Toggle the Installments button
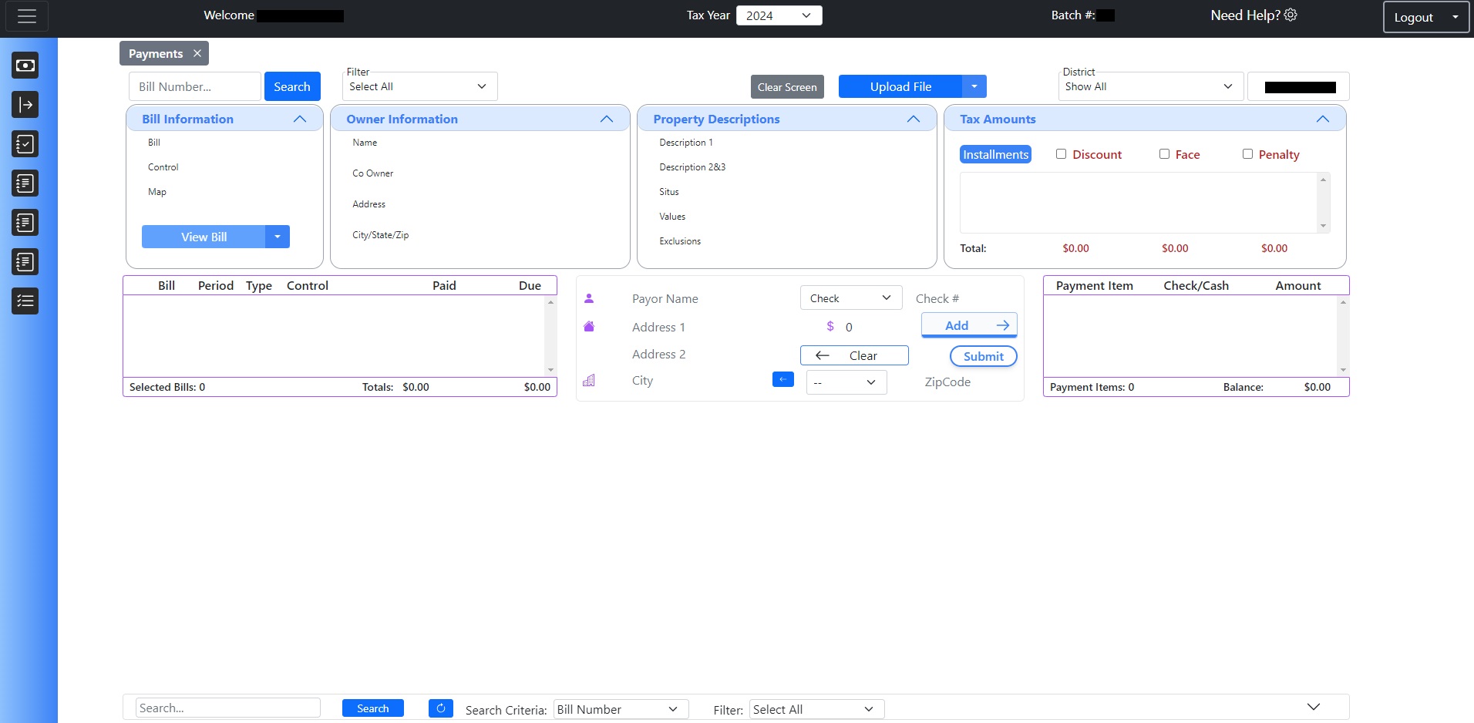Image resolution: width=1474 pixels, height=723 pixels. [x=995, y=154]
